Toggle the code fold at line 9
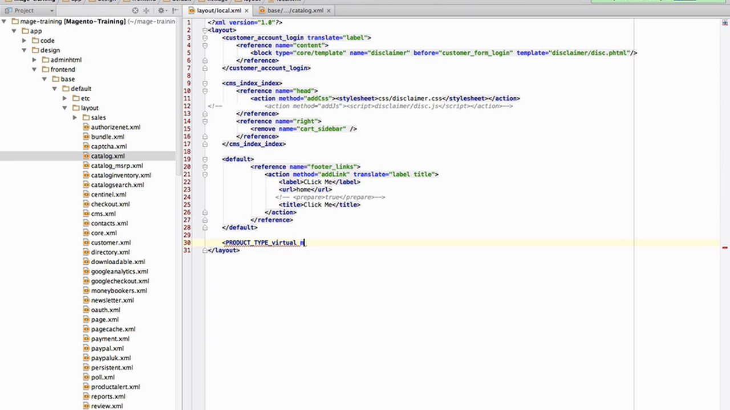This screenshot has height=410, width=730. coord(205,83)
